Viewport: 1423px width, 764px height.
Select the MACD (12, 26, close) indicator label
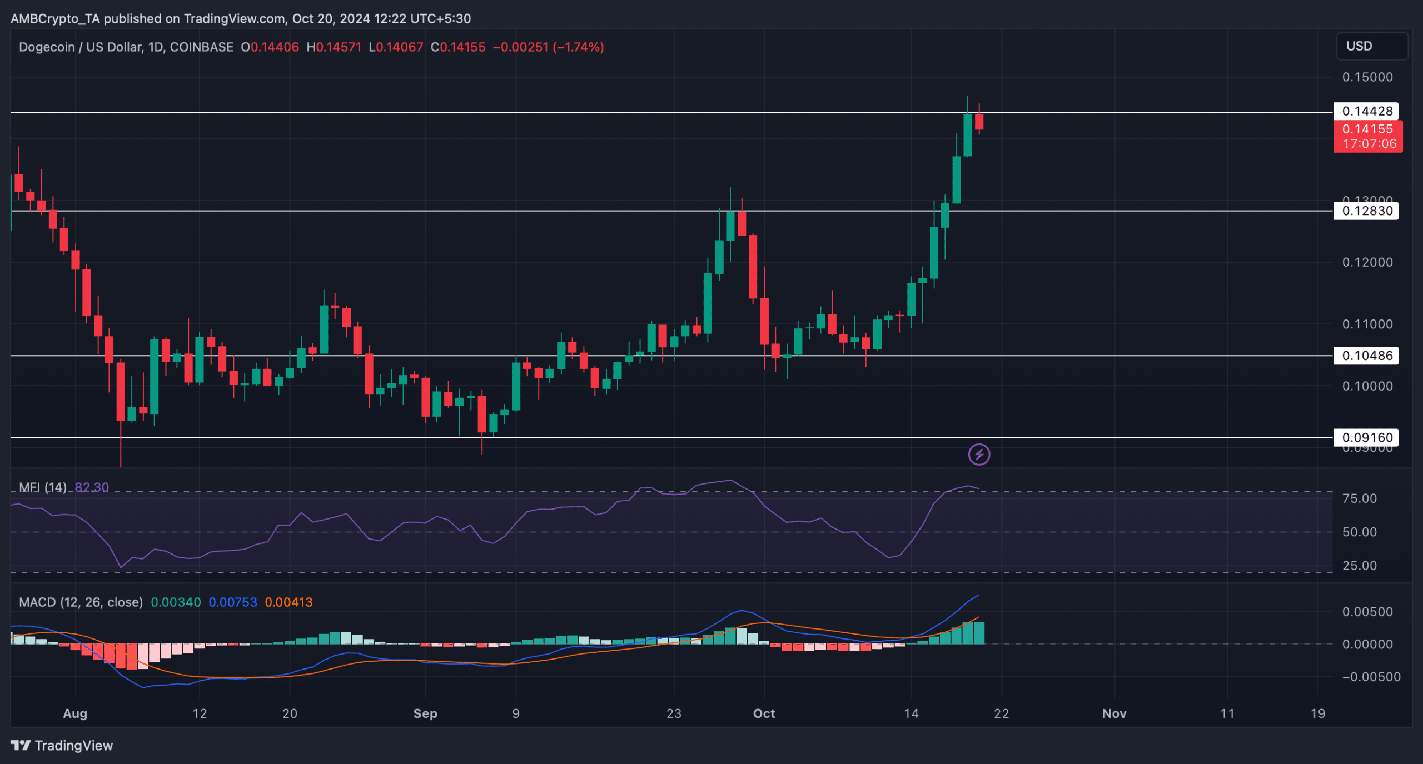pos(81,602)
